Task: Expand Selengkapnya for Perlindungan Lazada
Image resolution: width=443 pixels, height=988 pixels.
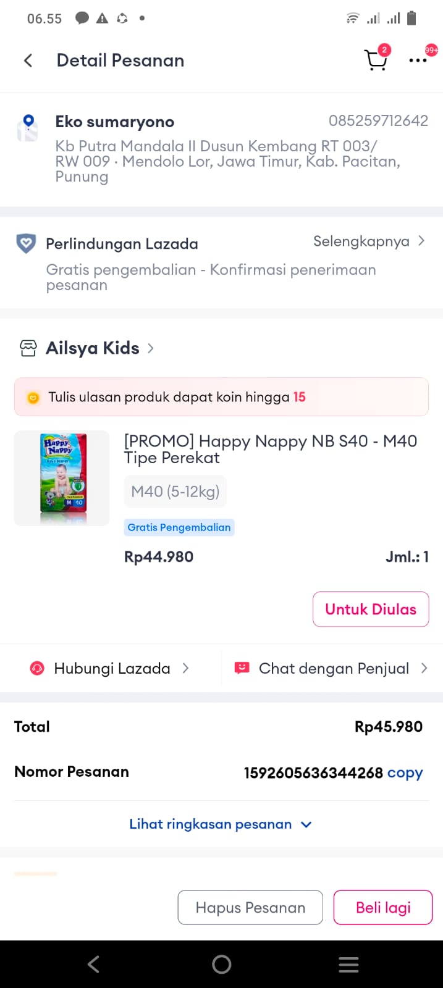Action: [x=368, y=241]
